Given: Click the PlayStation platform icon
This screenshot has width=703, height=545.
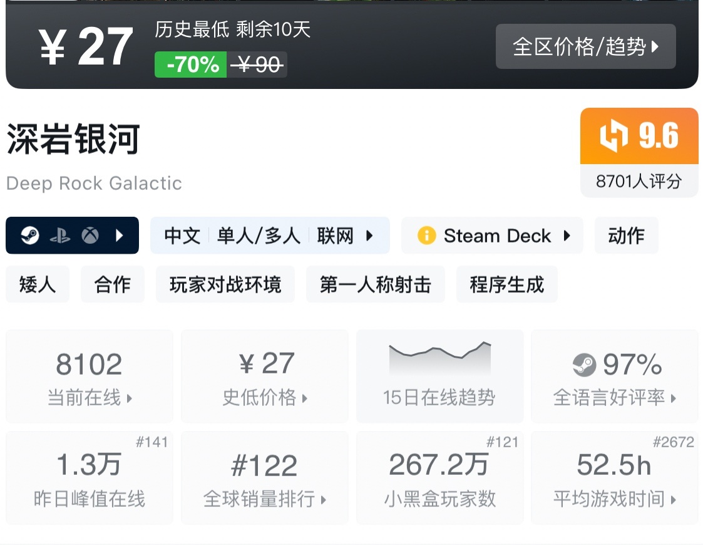Looking at the screenshot, I should point(60,236).
